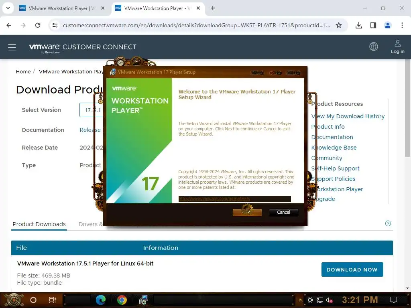
Task: Open Self-Help Support link
Action: tap(335, 169)
